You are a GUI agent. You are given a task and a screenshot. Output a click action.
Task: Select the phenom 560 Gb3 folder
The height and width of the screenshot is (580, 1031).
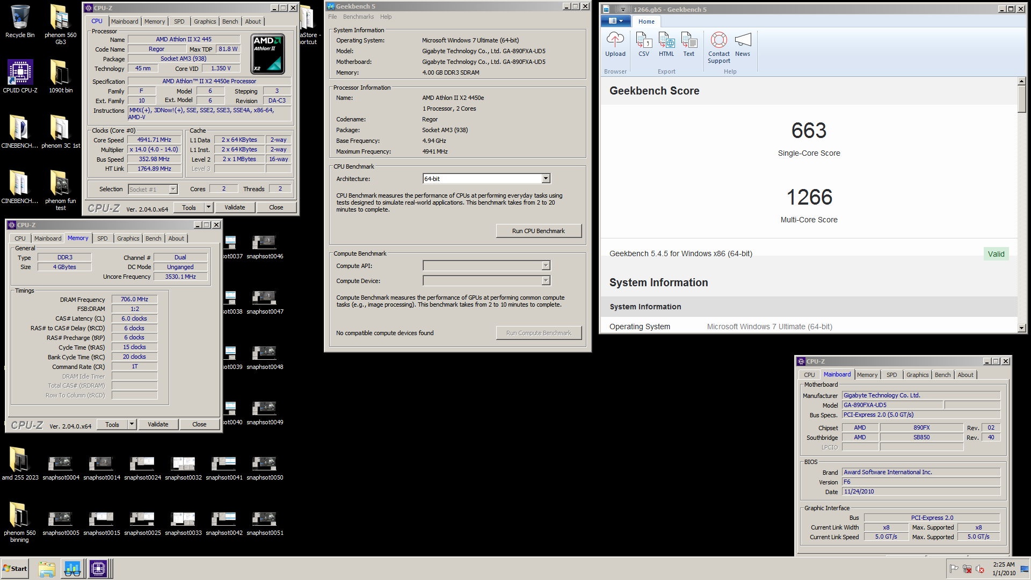(60, 24)
